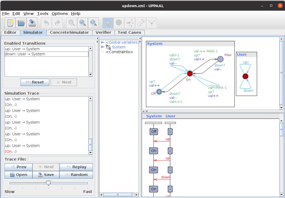
Task: Click the Redo arrow toolbar icon
Action: (x=57, y=23)
